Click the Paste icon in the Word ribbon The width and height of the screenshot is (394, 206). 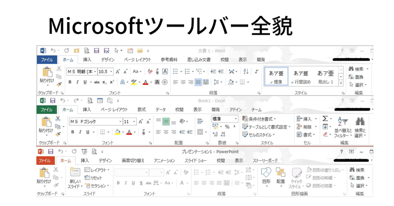[x=47, y=72]
